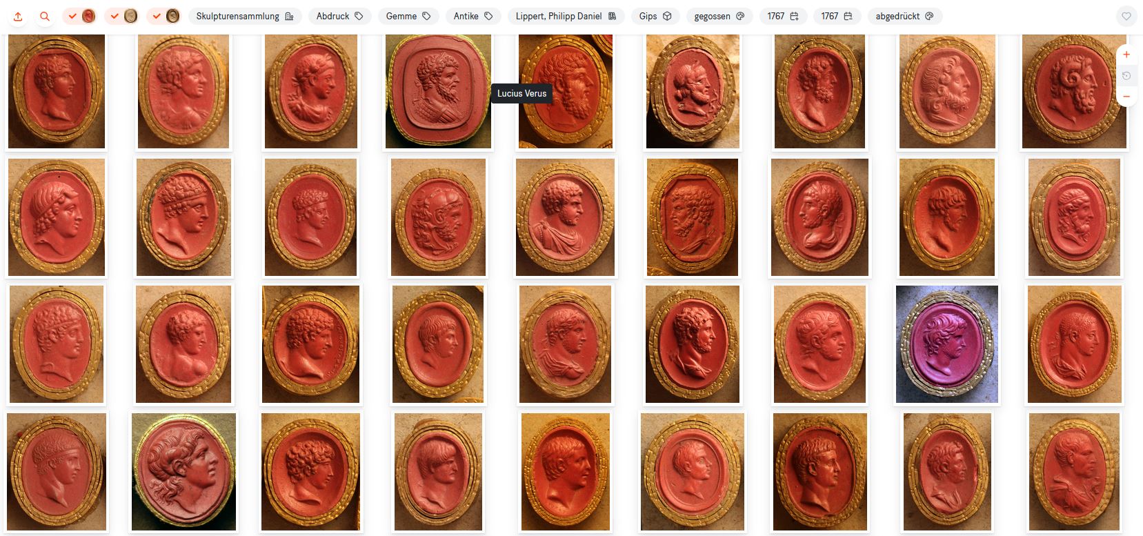Screen dimensions: 1143x536
Task: Zoom out using the minus icon
Action: pyautogui.click(x=1126, y=96)
